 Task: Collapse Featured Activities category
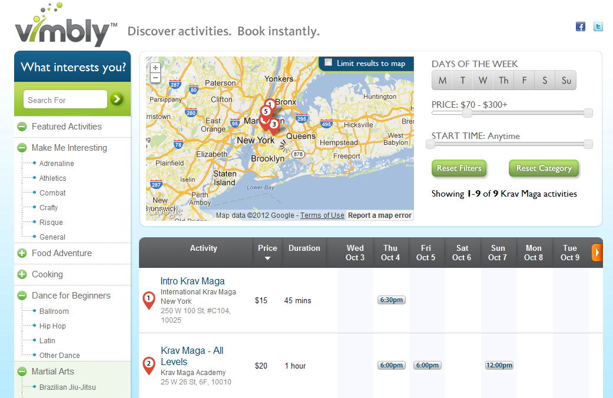(x=22, y=127)
